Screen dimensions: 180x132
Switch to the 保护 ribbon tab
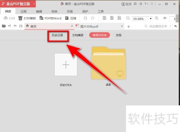85,12
